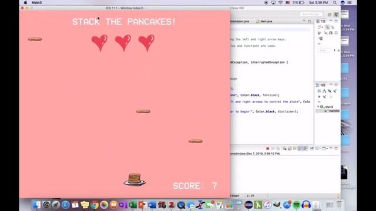Image resolution: width=376 pixels, height=211 pixels.
Task: Toggle Scroll Lock in console toolbar
Action: tap(290, 148)
